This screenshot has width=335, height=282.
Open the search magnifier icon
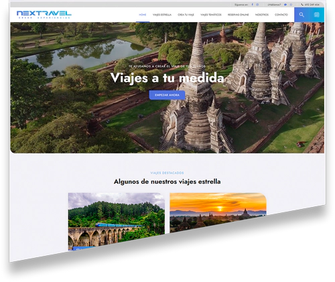pyautogui.click(x=301, y=15)
